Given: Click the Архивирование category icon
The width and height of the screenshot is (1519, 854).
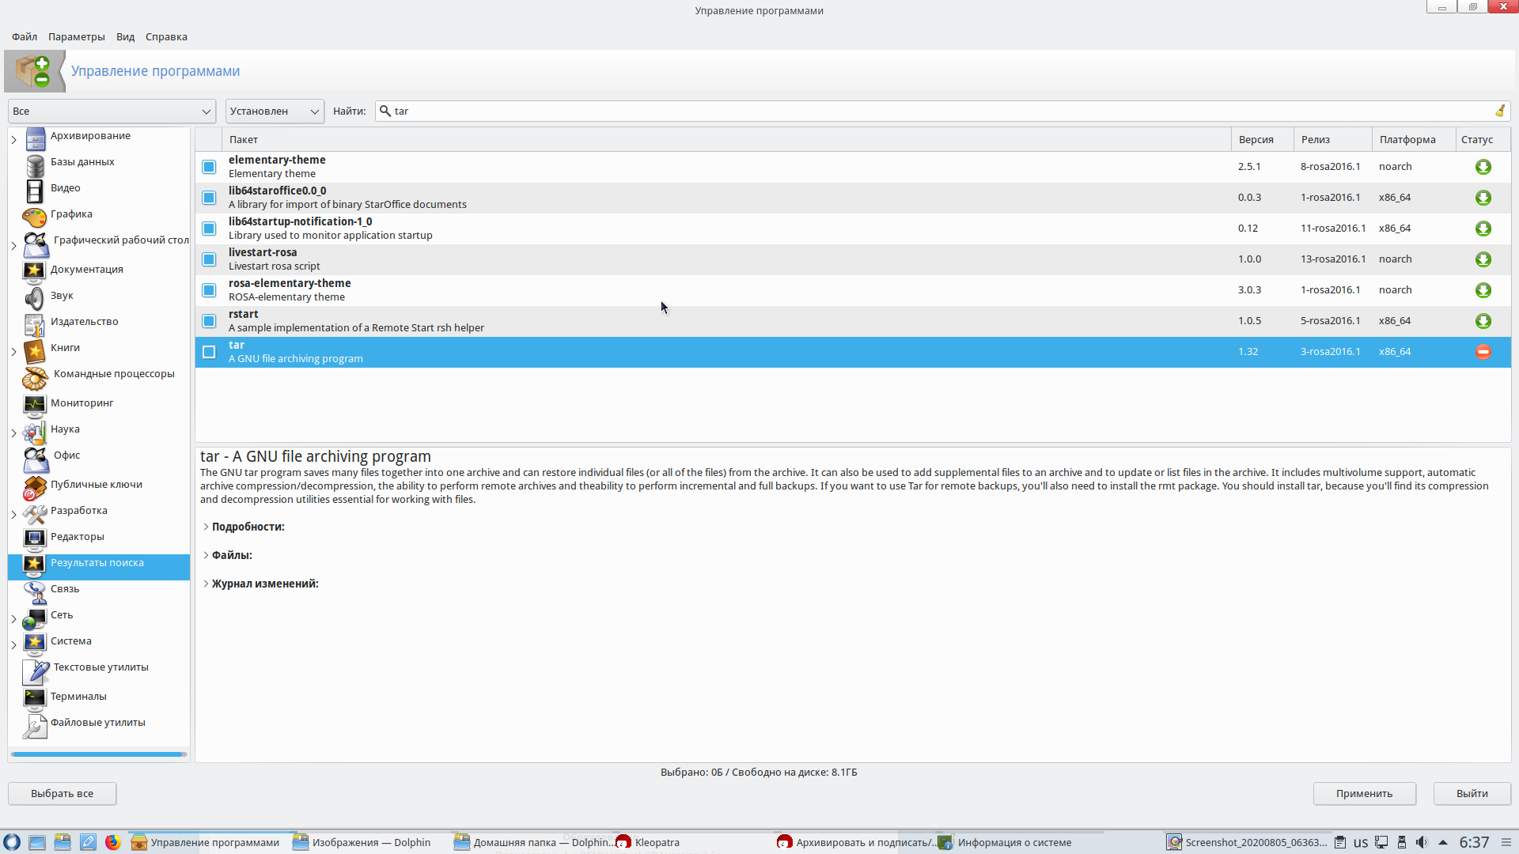Looking at the screenshot, I should pos(36,139).
